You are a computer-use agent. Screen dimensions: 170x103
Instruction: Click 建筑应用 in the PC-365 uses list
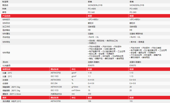(142, 53)
